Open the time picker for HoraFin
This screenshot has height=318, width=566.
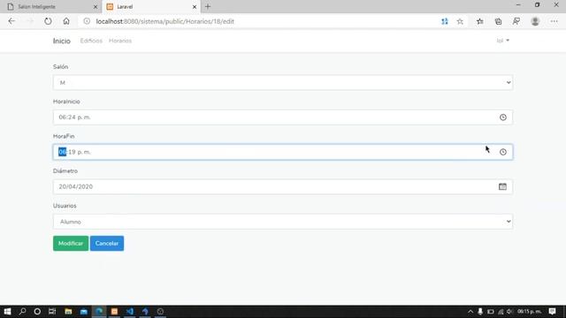(503, 152)
